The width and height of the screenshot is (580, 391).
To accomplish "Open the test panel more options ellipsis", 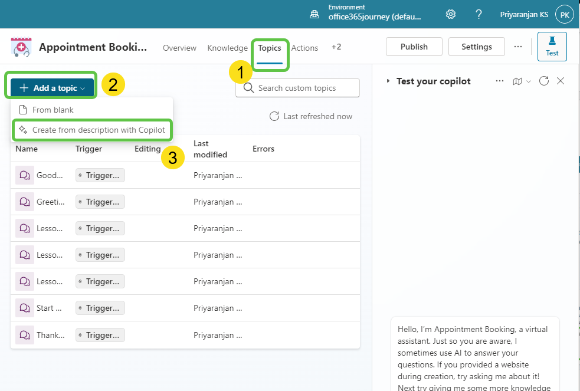I will coord(500,81).
